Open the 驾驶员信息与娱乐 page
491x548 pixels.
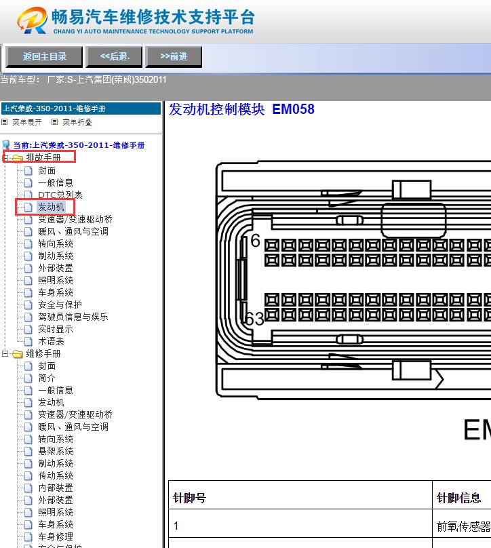click(x=73, y=317)
